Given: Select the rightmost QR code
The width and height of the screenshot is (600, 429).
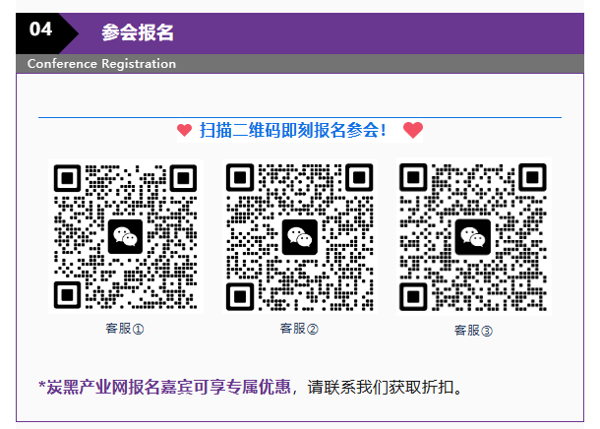Looking at the screenshot, I should coord(473,236).
